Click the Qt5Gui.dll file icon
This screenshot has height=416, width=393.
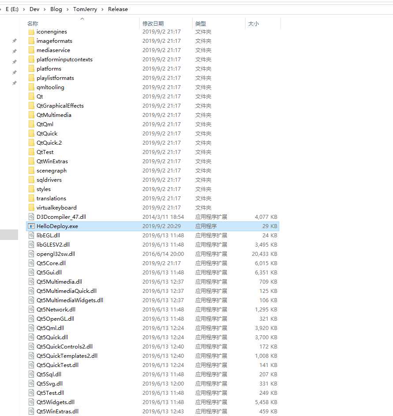pos(31,273)
